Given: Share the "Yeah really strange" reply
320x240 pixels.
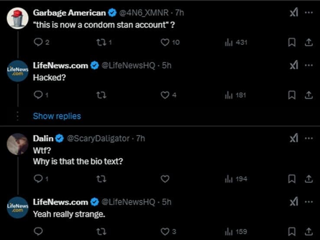Looking at the screenshot, I should (308, 231).
